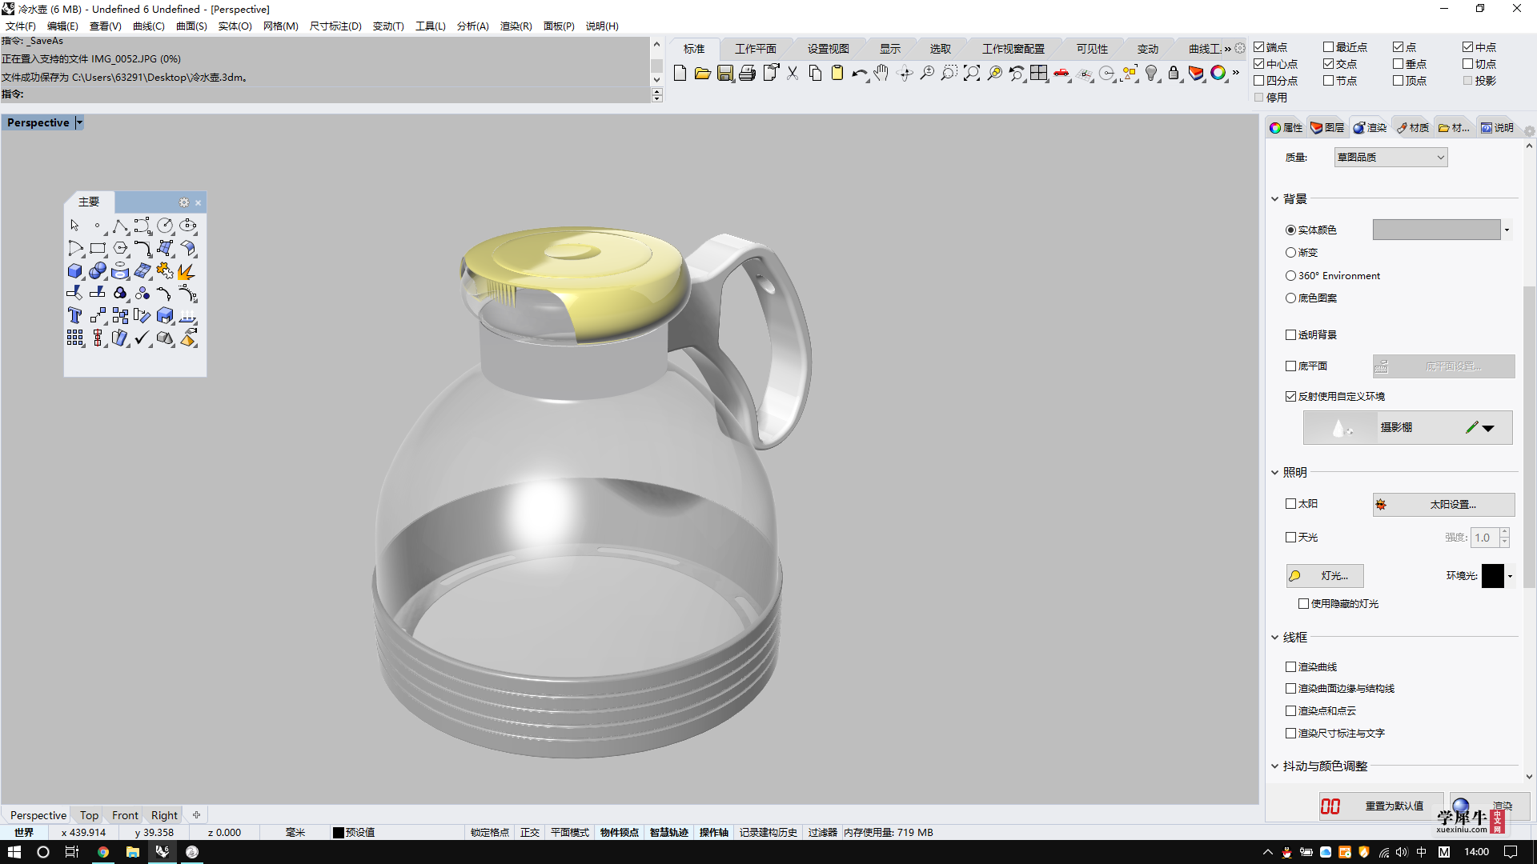Open the 摄影棚 environment dropdown arrow
This screenshot has width=1537, height=864.
coord(1488,428)
